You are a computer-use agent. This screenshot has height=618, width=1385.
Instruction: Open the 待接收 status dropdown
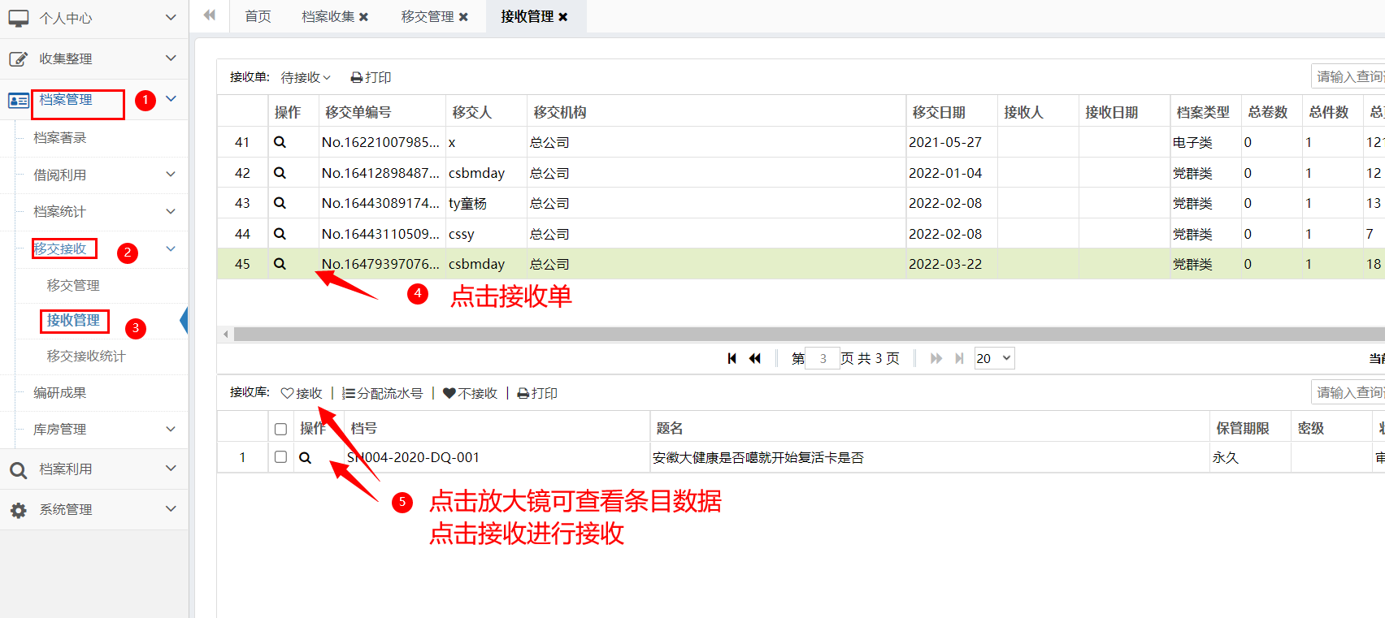pyautogui.click(x=306, y=77)
